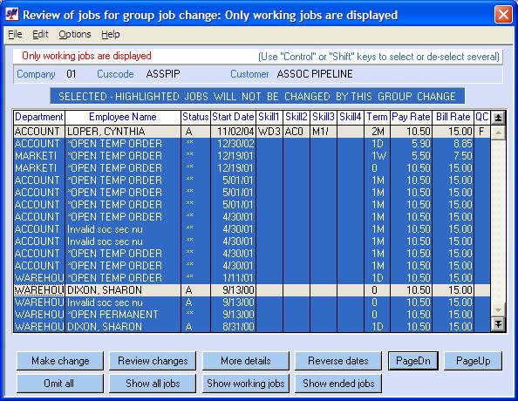518x401 pixels.
Task: Jump to bottom of list icon
Action: [498, 323]
